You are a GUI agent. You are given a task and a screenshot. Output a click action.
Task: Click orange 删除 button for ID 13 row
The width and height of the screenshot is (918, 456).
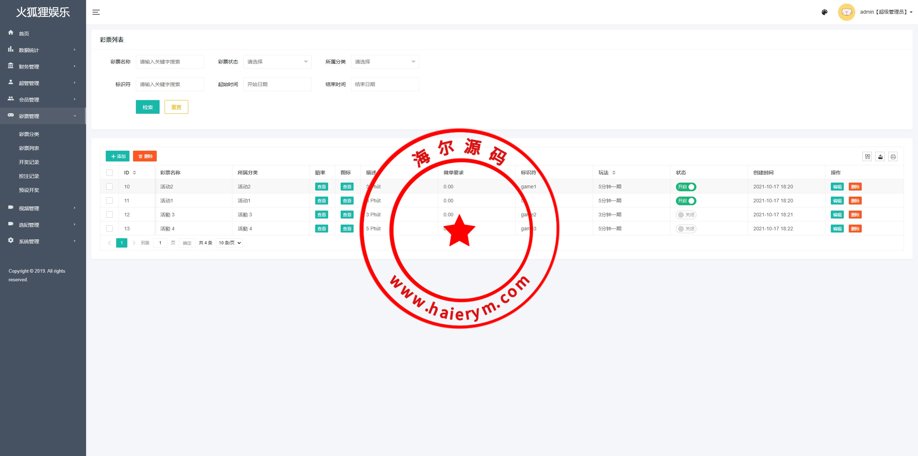point(855,229)
